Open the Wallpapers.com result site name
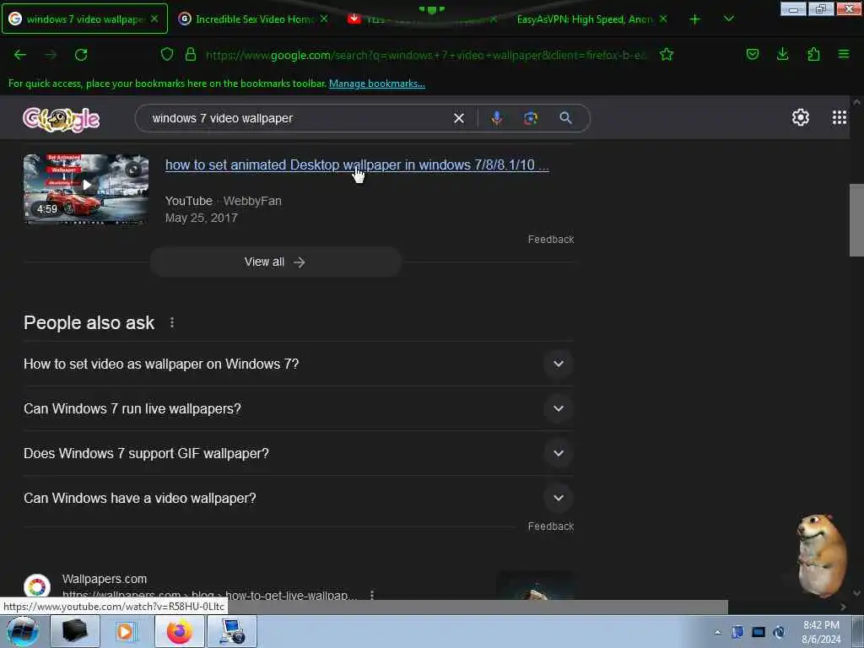 (104, 579)
